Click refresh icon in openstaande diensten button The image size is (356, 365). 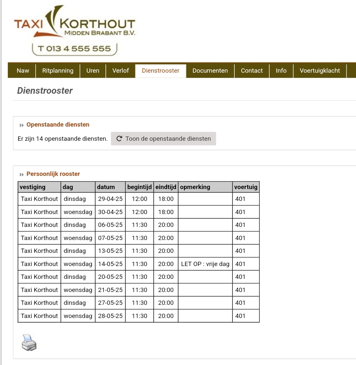(120, 139)
